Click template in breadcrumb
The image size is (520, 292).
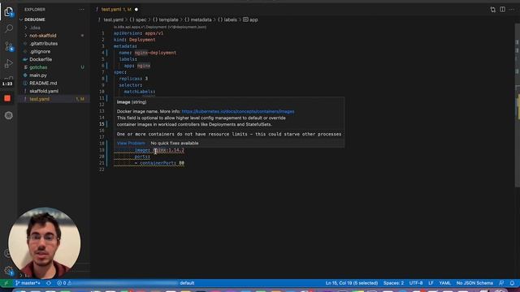tap(165, 19)
